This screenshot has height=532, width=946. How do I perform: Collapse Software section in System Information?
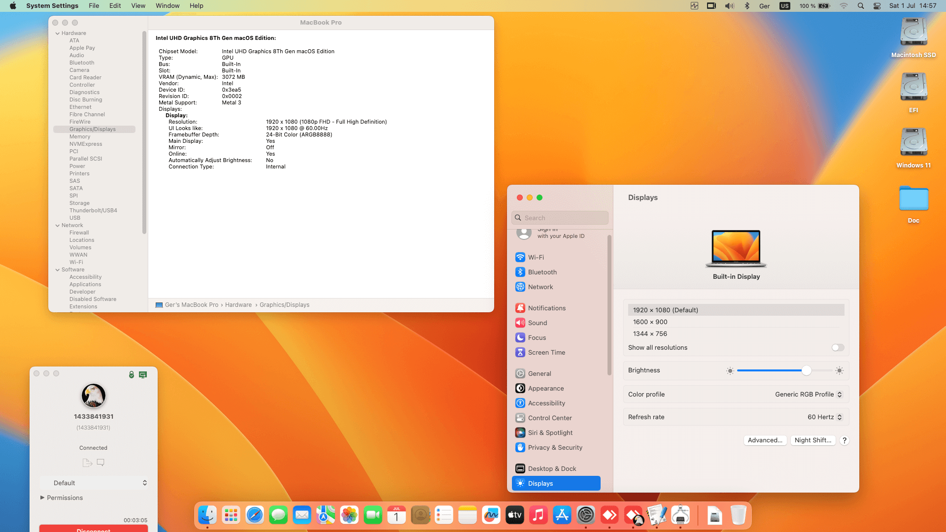pyautogui.click(x=58, y=270)
